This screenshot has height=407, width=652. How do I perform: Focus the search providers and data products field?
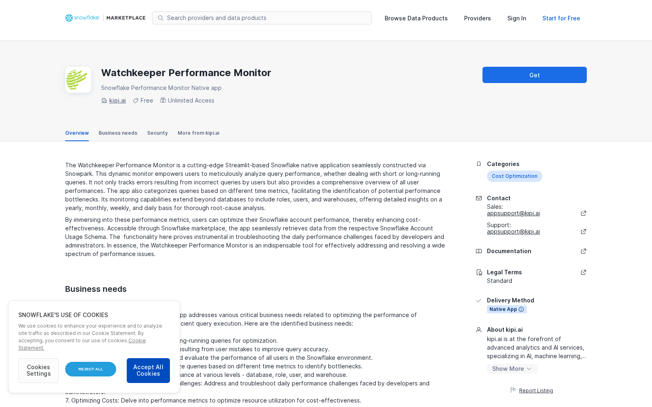point(262,18)
